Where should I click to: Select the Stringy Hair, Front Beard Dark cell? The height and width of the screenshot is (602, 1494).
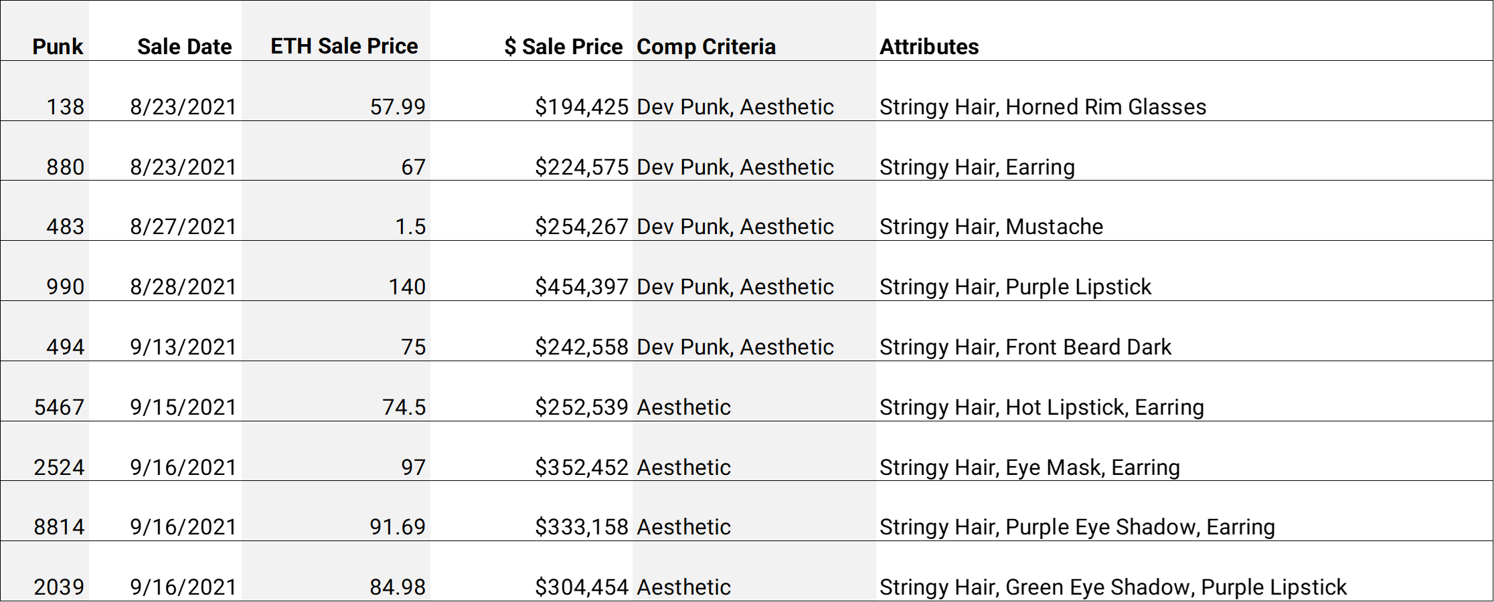click(1184, 331)
